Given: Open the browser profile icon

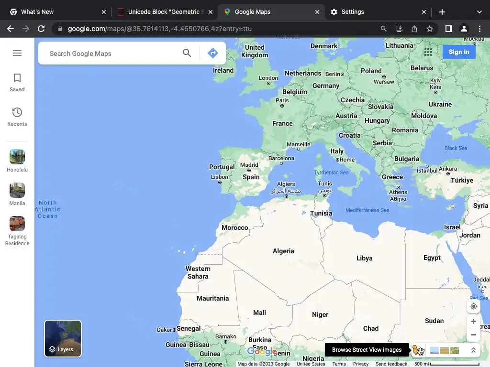Looking at the screenshot, I should click(x=464, y=29).
